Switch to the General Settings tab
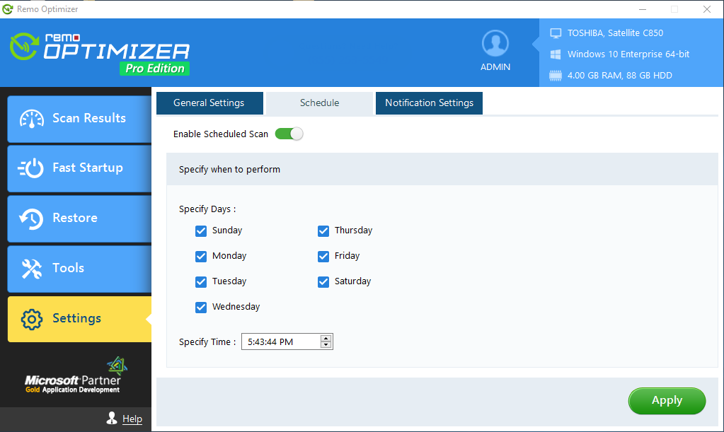Screen dimensions: 724x432 click(x=209, y=103)
